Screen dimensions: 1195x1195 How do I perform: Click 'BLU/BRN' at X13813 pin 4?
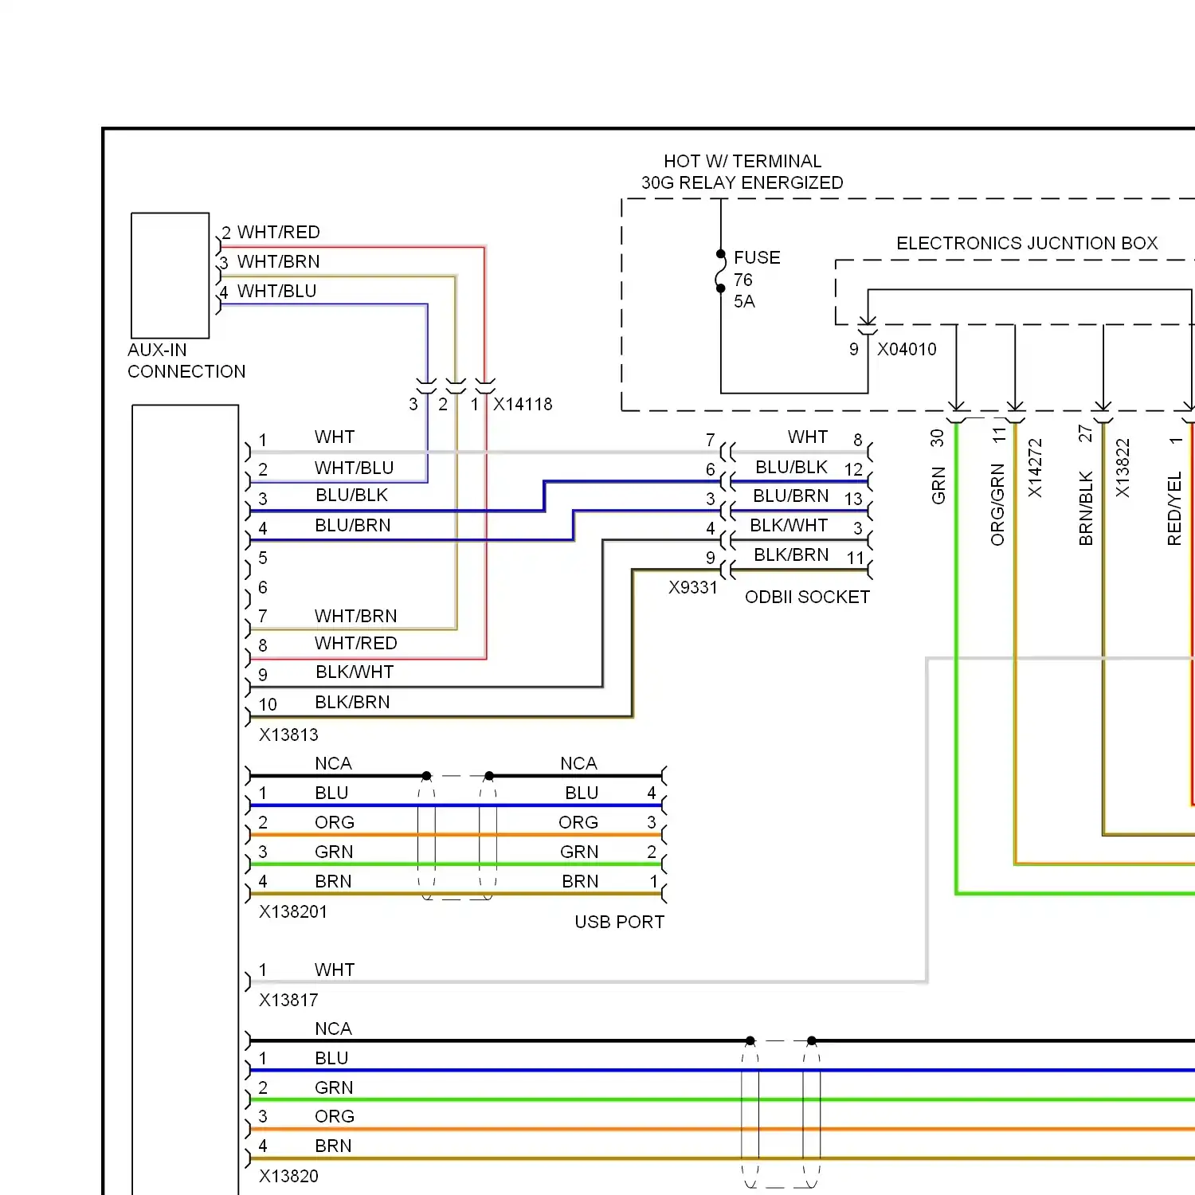353,525
